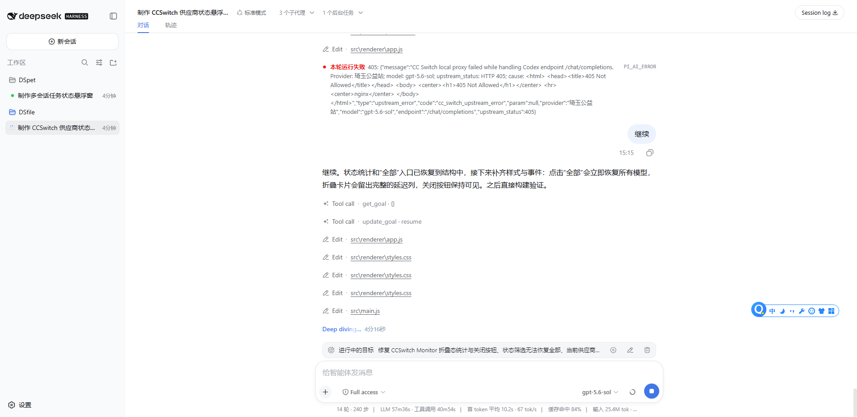The height and width of the screenshot is (417, 857).
Task: Click the 本轮运行失败 error label
Action: [347, 67]
